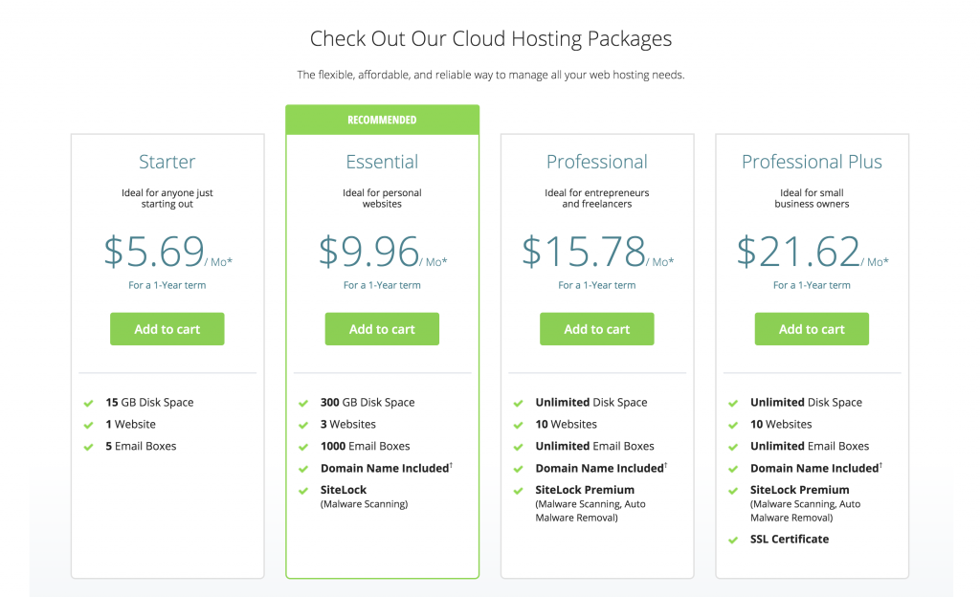Click the Check Out Our Cloud Hosting Packages heading
The image size is (980, 597).
(x=491, y=38)
